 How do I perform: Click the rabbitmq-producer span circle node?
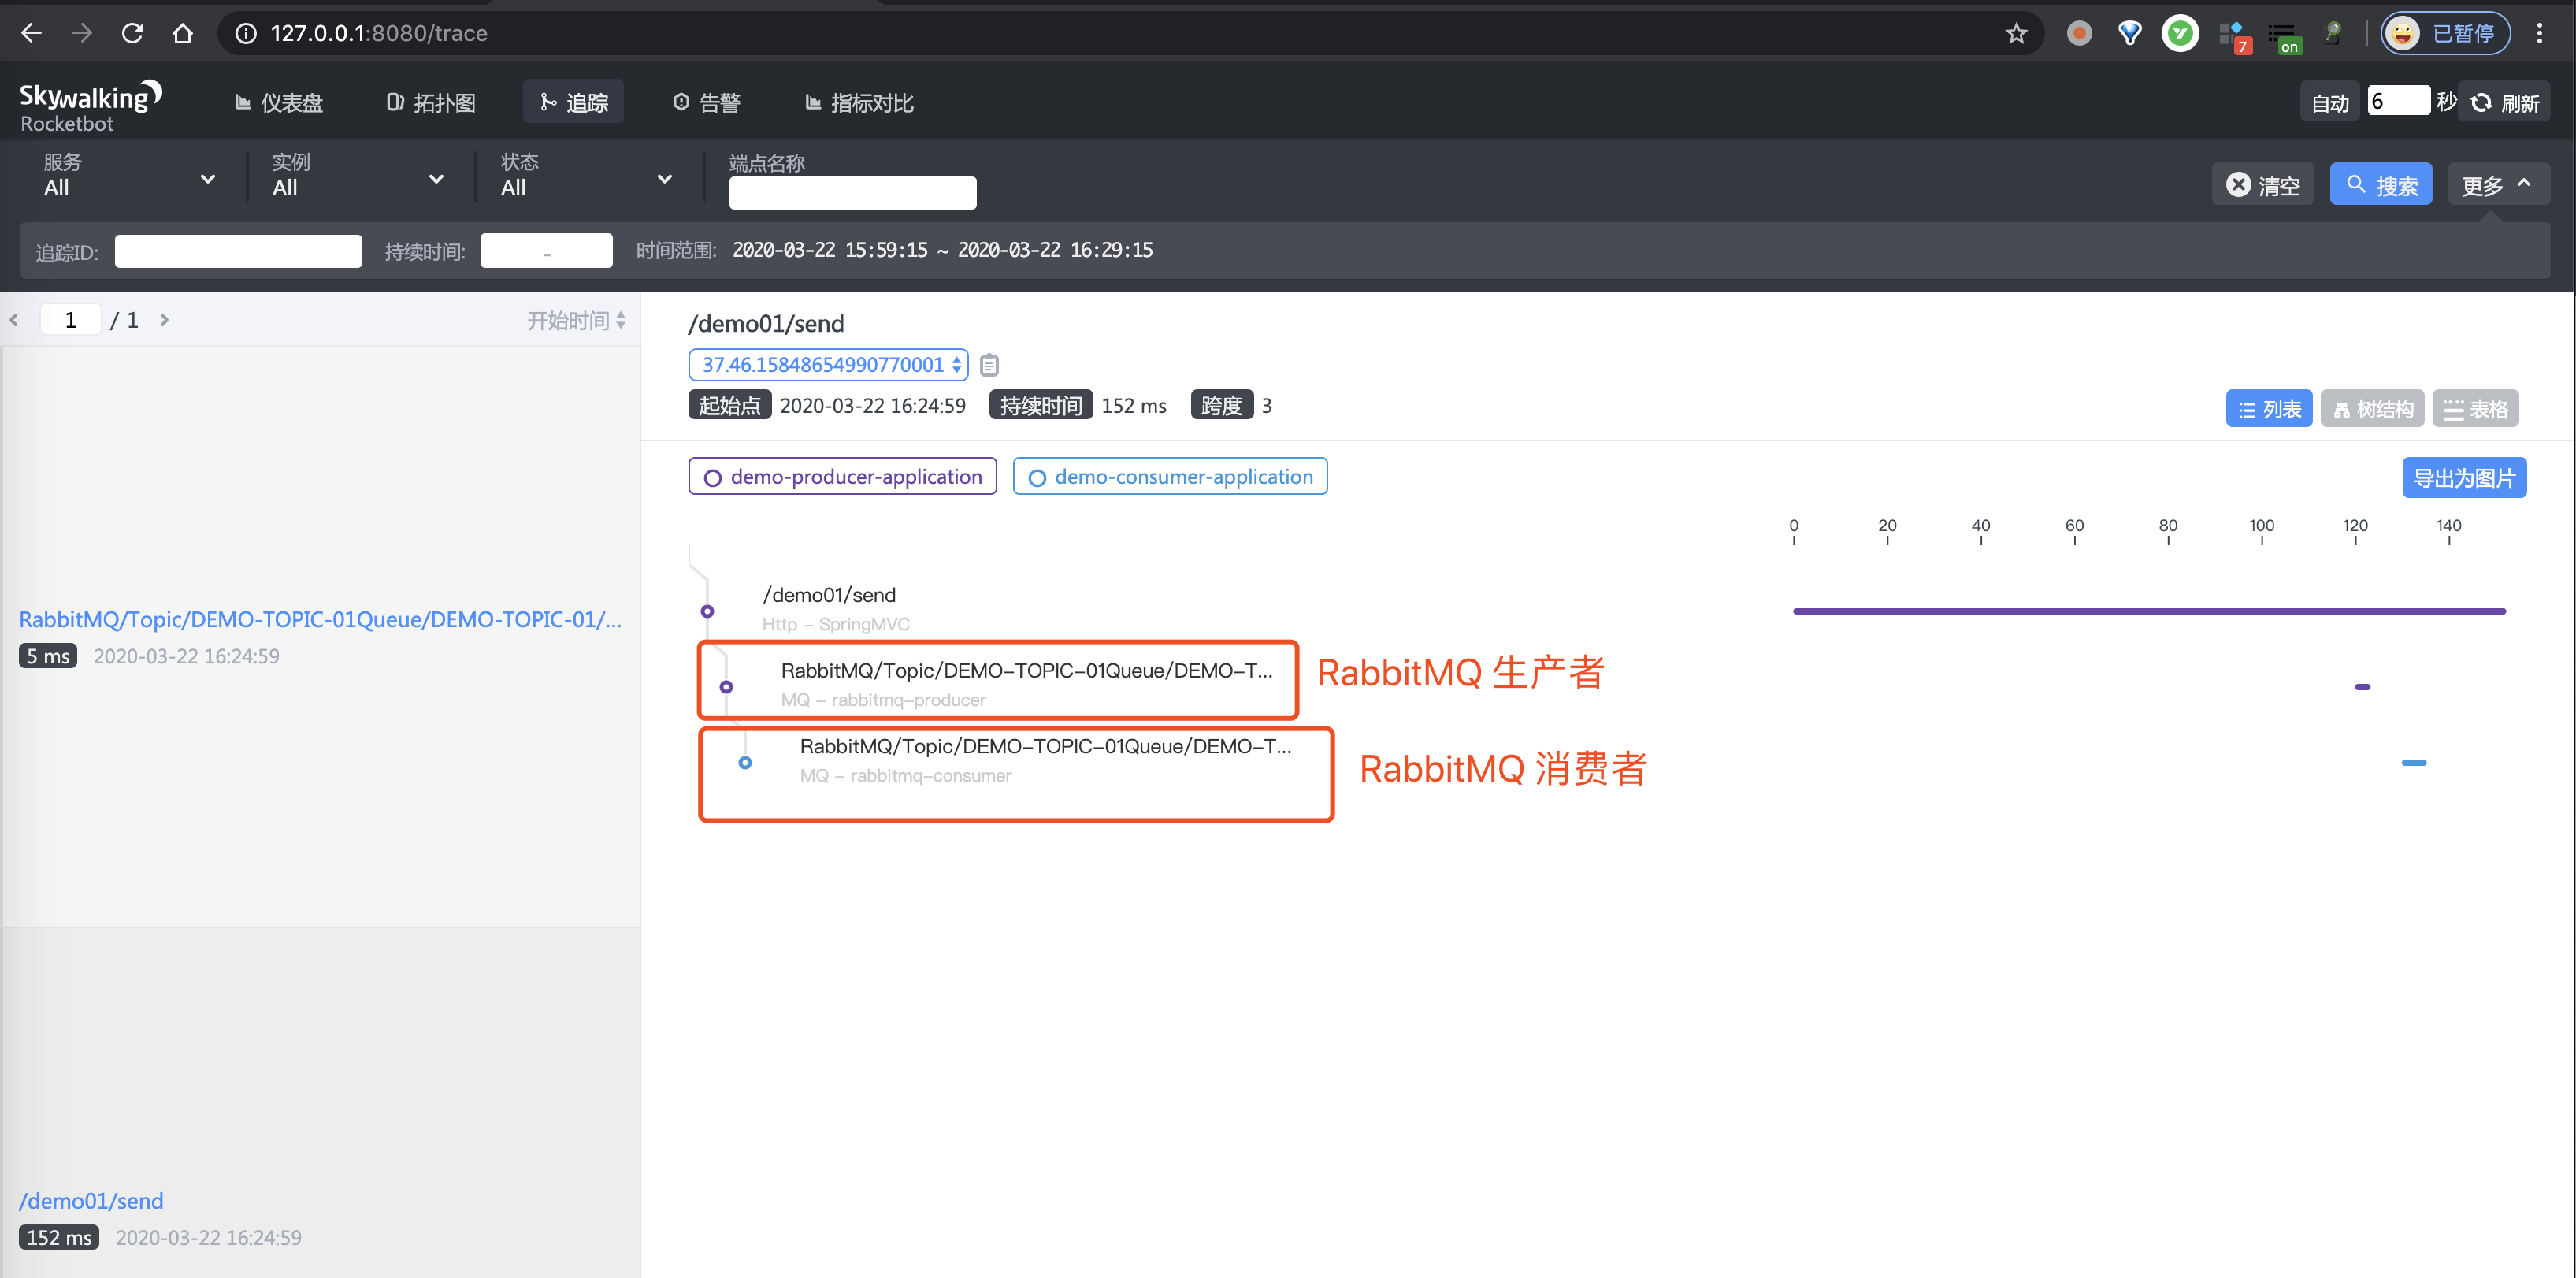click(726, 687)
